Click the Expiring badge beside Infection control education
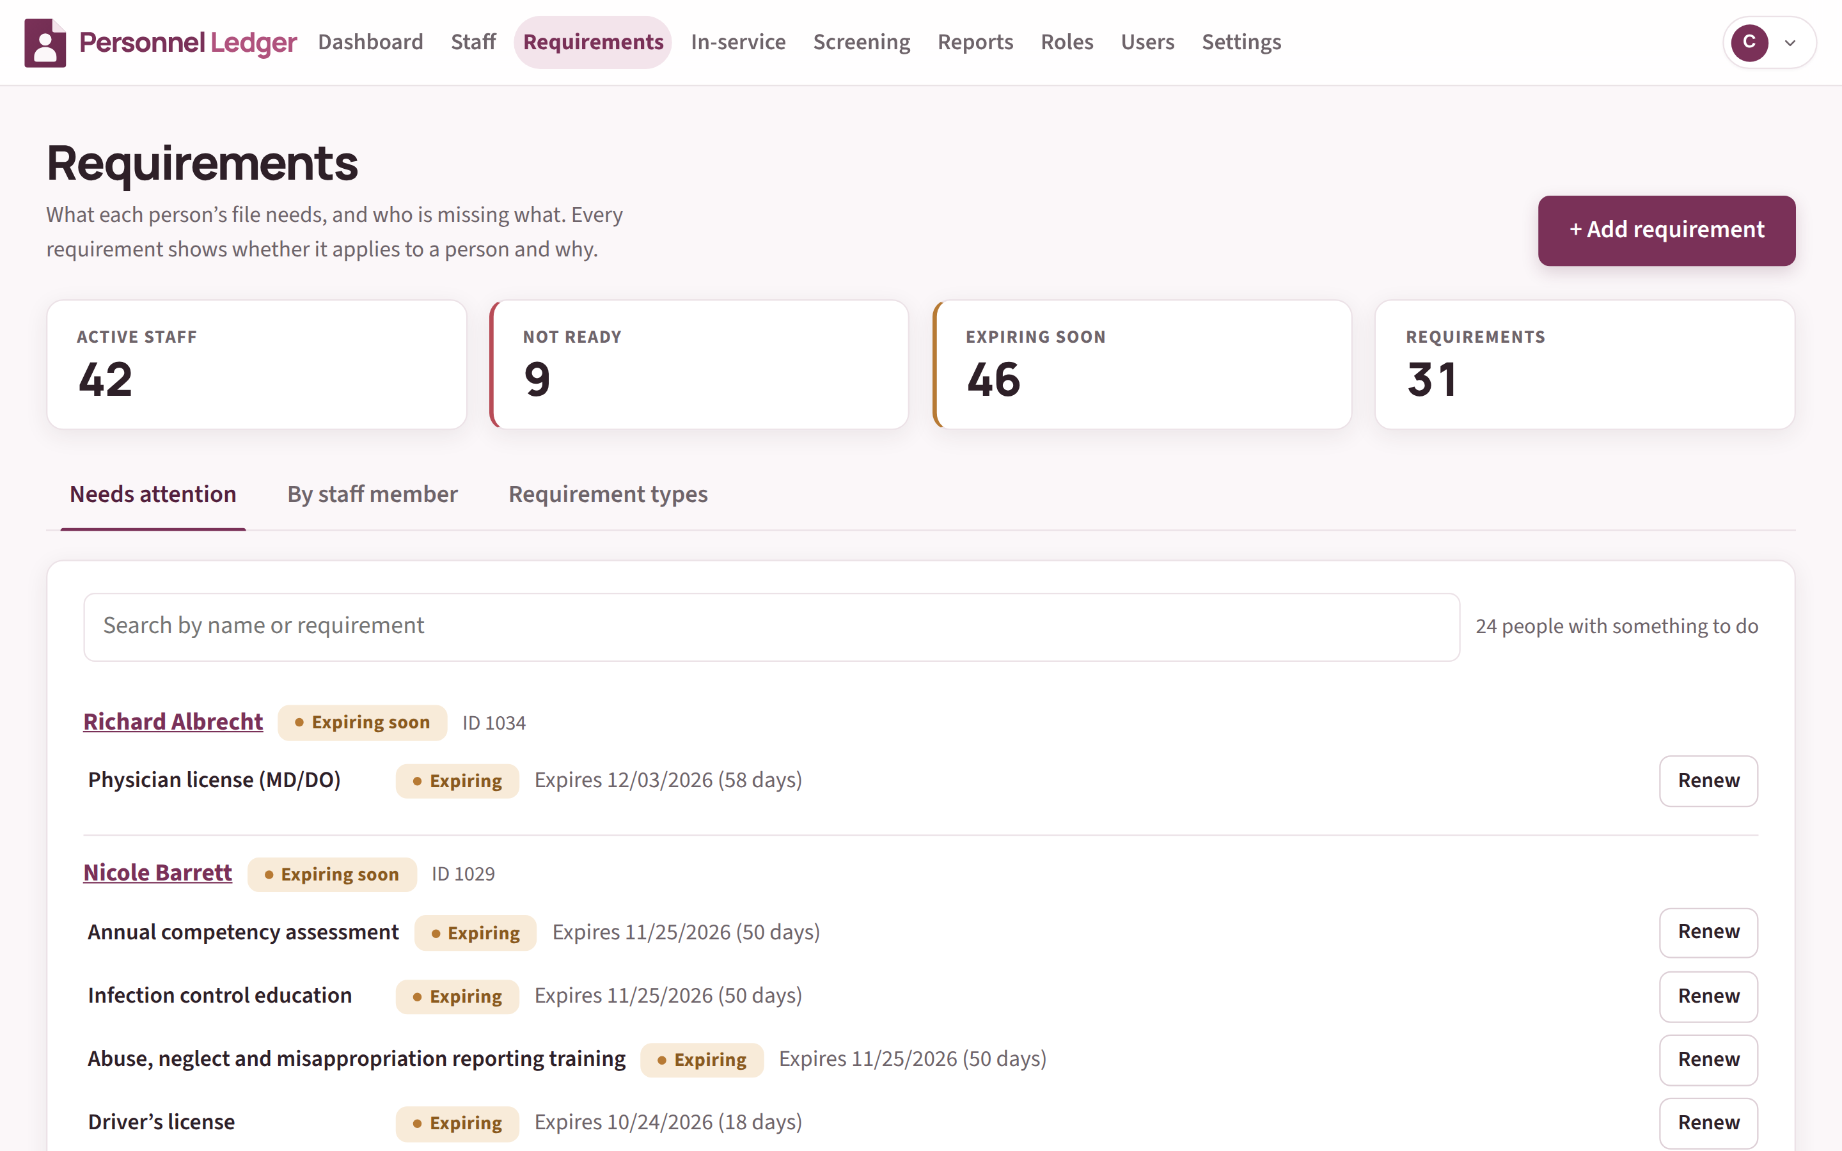 (457, 996)
